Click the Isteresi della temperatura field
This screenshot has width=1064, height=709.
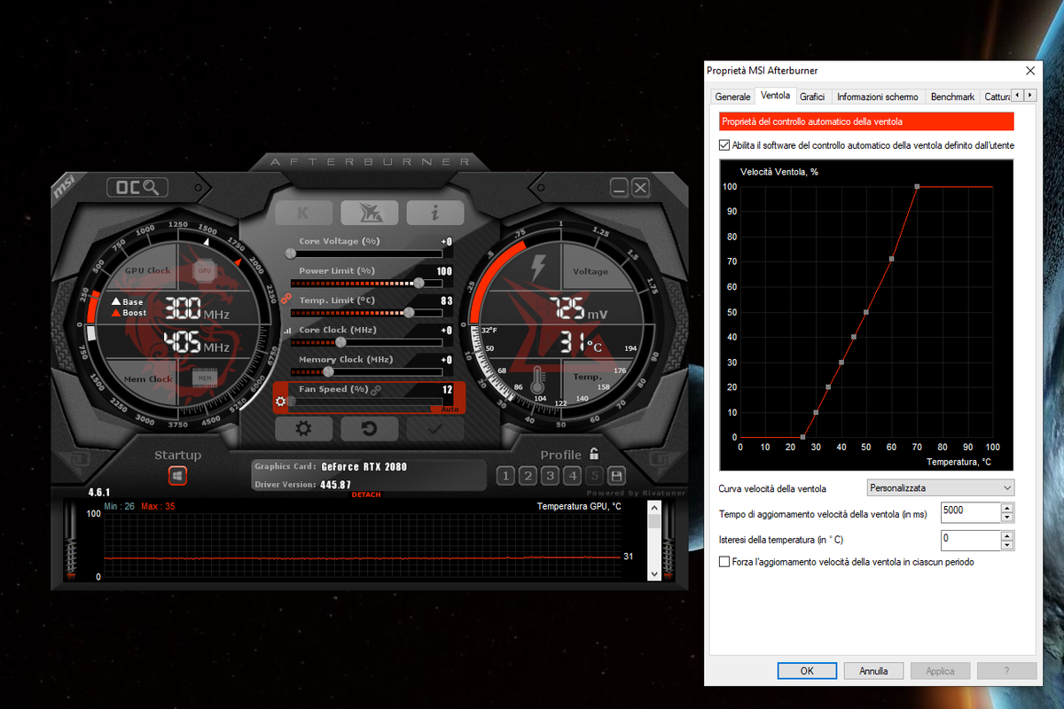click(970, 540)
